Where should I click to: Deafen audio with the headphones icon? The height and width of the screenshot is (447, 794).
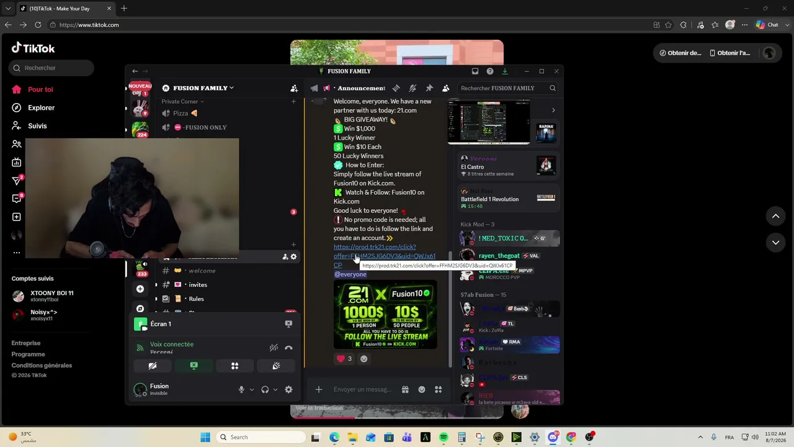point(265,389)
